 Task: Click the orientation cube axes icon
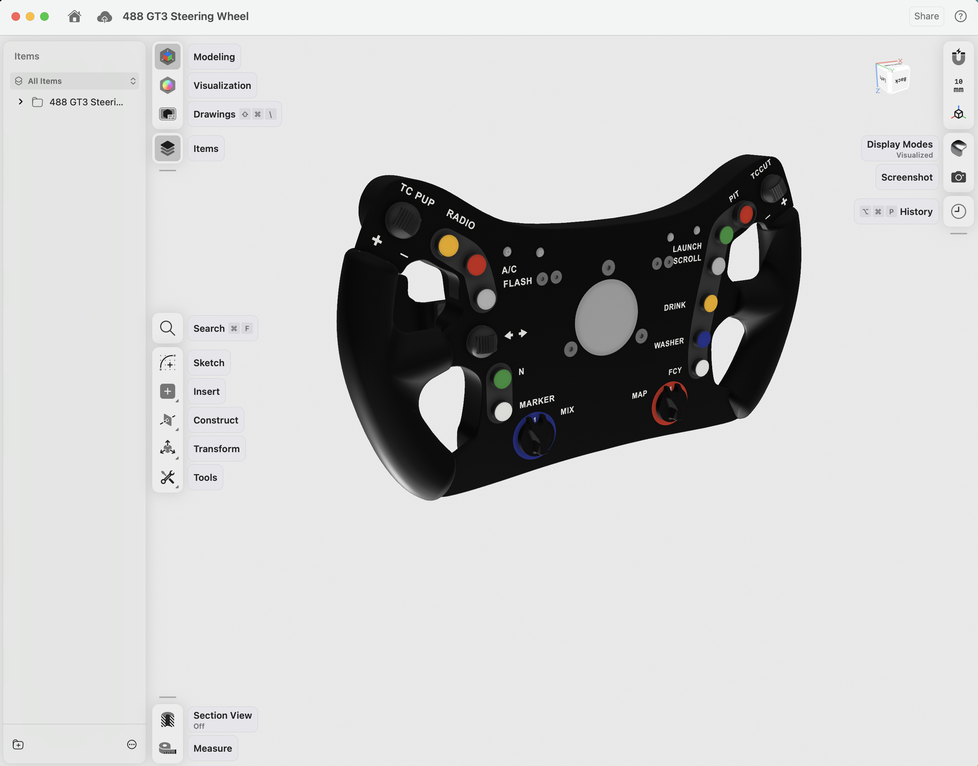[x=958, y=114]
